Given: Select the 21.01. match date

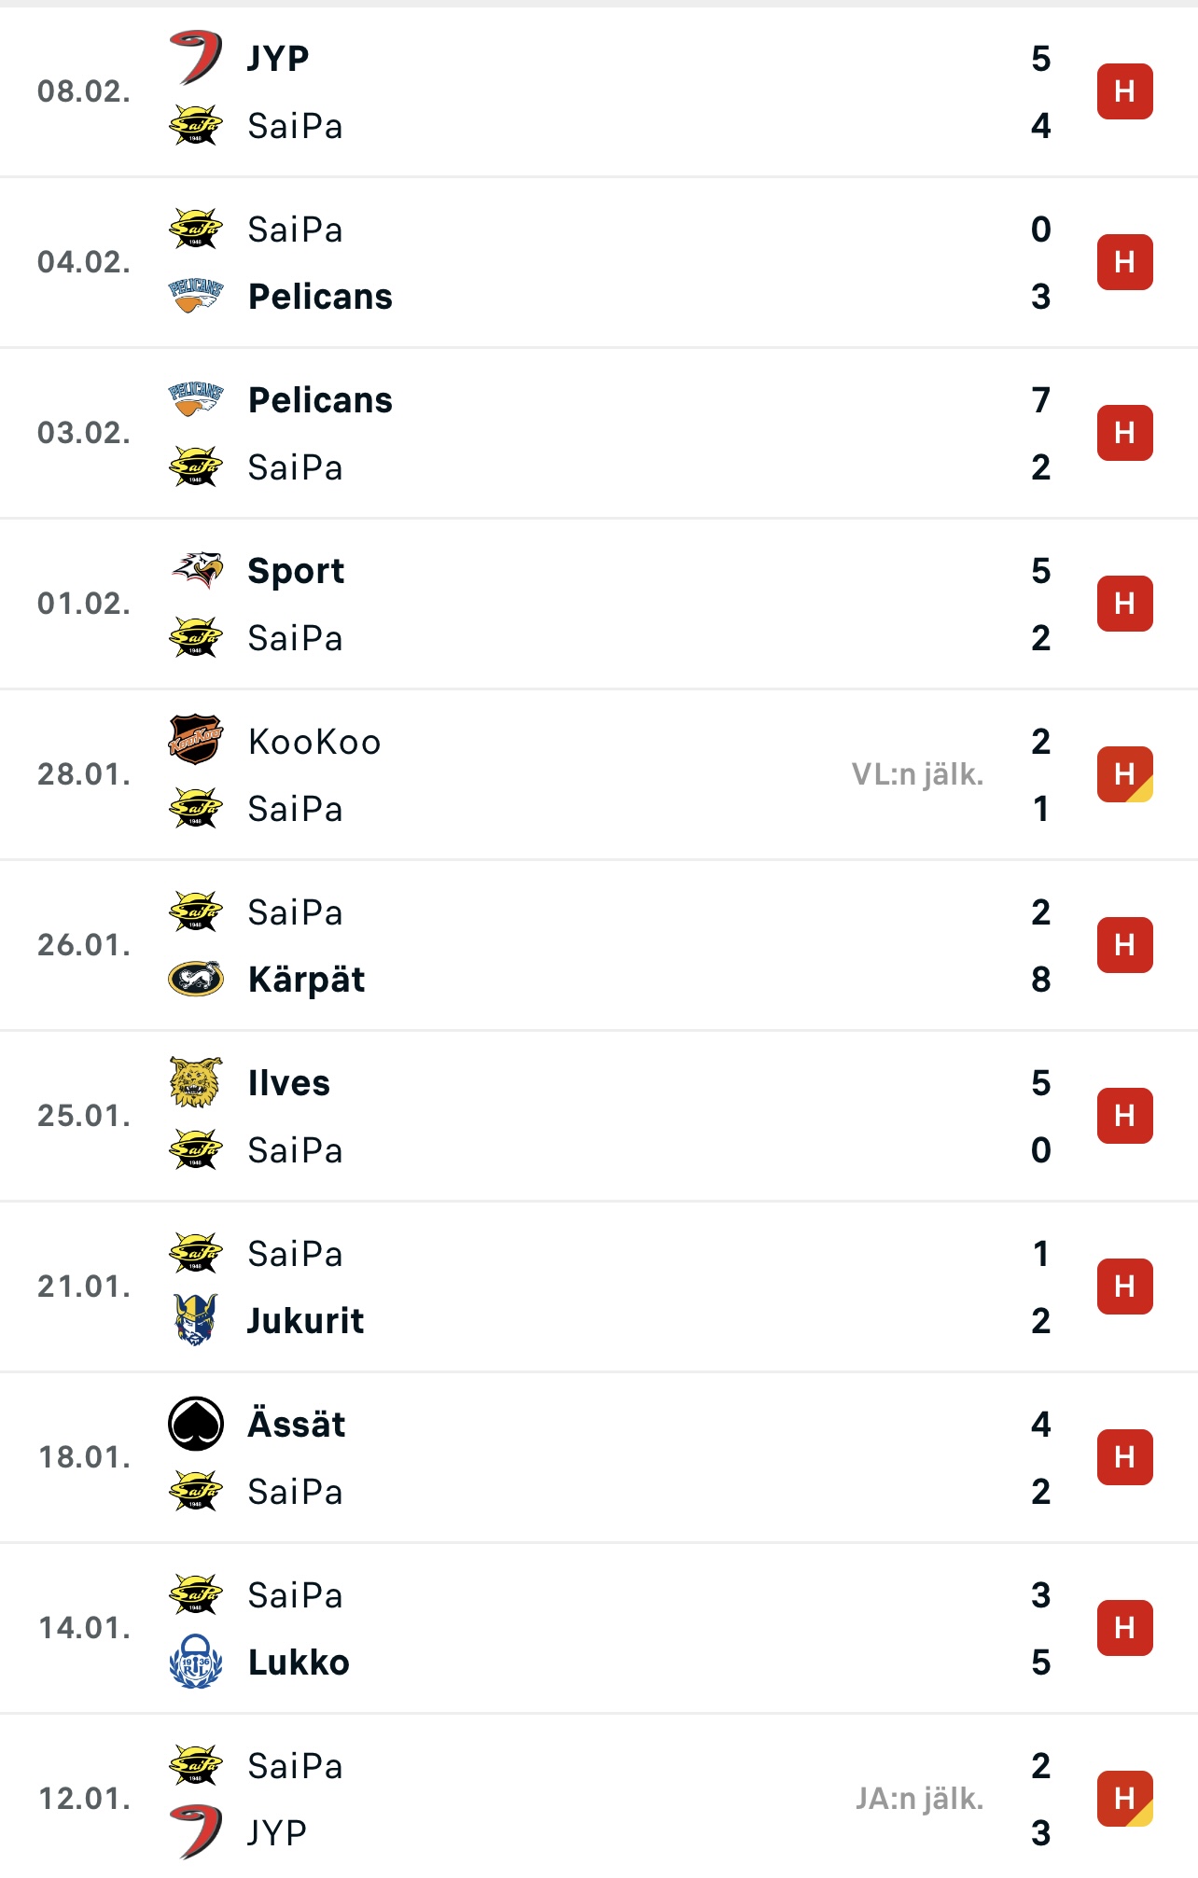Looking at the screenshot, I should [x=84, y=1287].
